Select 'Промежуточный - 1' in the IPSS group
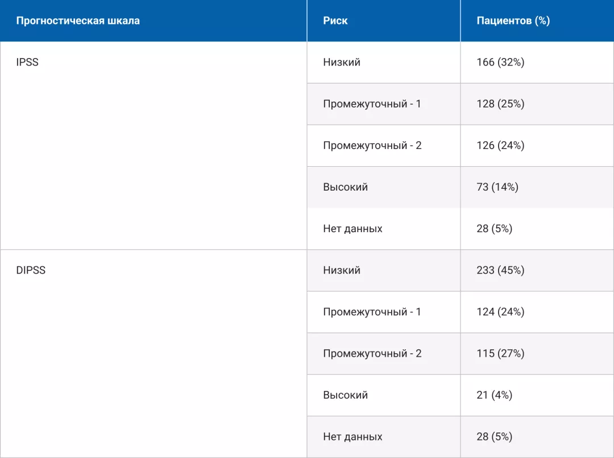The image size is (614, 458). coord(372,104)
